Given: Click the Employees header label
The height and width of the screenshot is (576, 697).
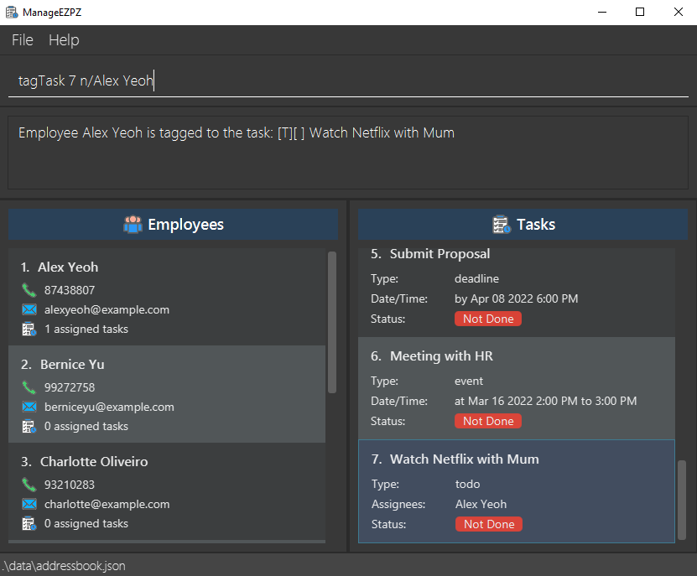Looking at the screenshot, I should 186,225.
